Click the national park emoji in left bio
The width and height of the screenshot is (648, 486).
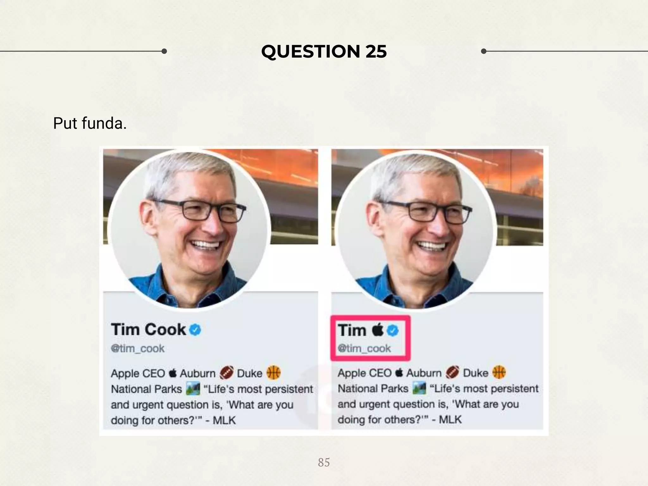193,389
